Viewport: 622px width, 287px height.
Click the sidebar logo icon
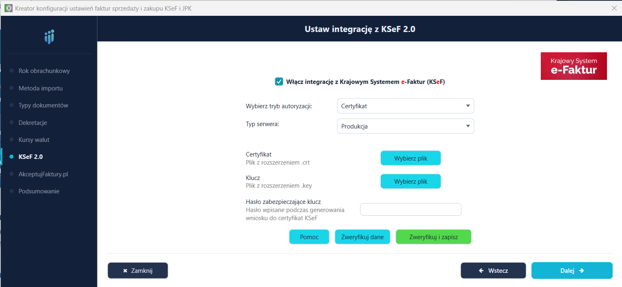click(49, 37)
